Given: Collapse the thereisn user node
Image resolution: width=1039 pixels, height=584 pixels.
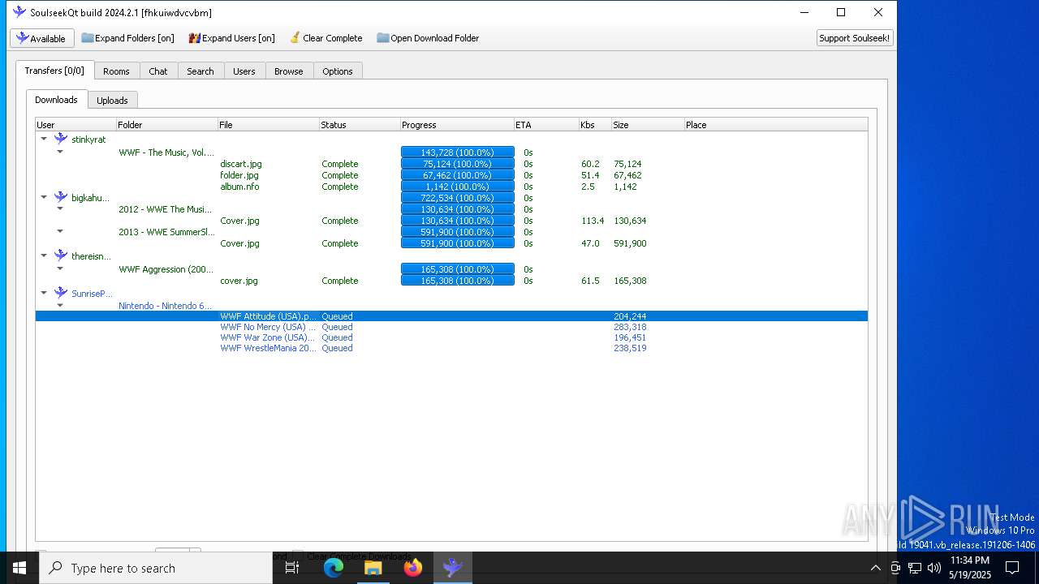Looking at the screenshot, I should [44, 255].
